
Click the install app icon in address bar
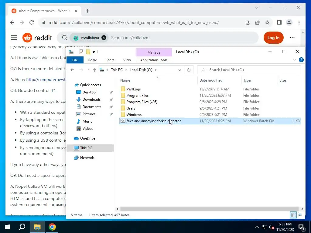pos(248,22)
